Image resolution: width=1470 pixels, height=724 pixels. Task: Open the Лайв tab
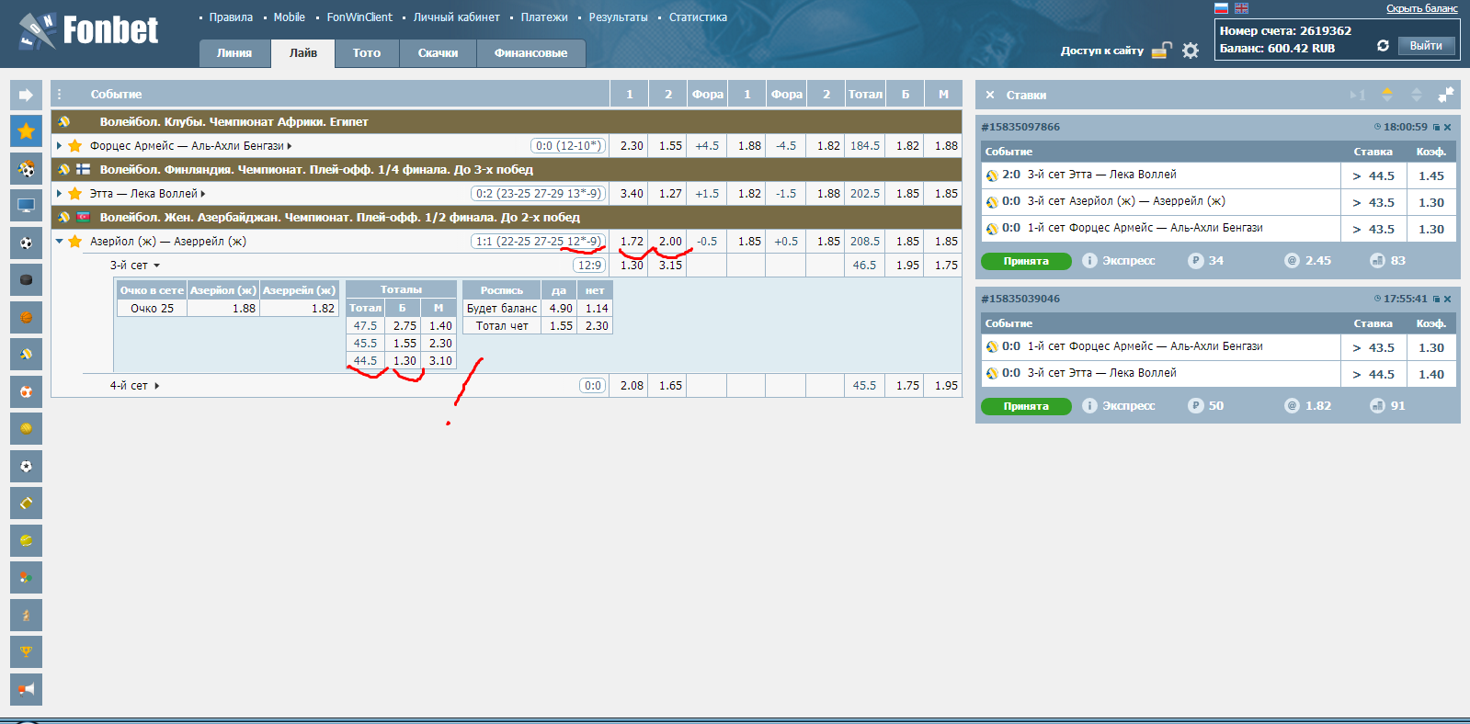click(303, 53)
